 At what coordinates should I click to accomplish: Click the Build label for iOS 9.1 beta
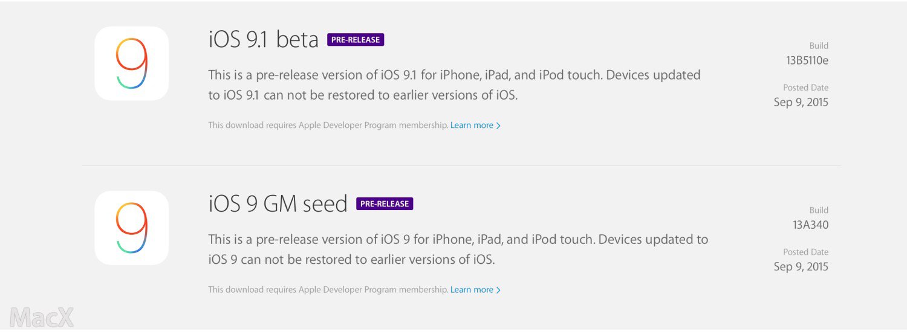click(819, 46)
